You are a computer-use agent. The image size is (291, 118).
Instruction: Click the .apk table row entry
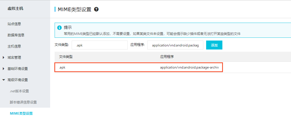pos(62,67)
